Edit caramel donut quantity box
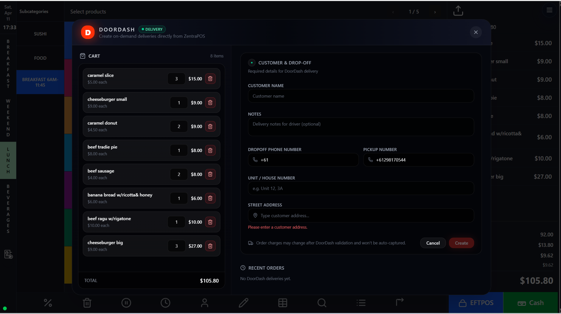This screenshot has height=314, width=561. 179,126
